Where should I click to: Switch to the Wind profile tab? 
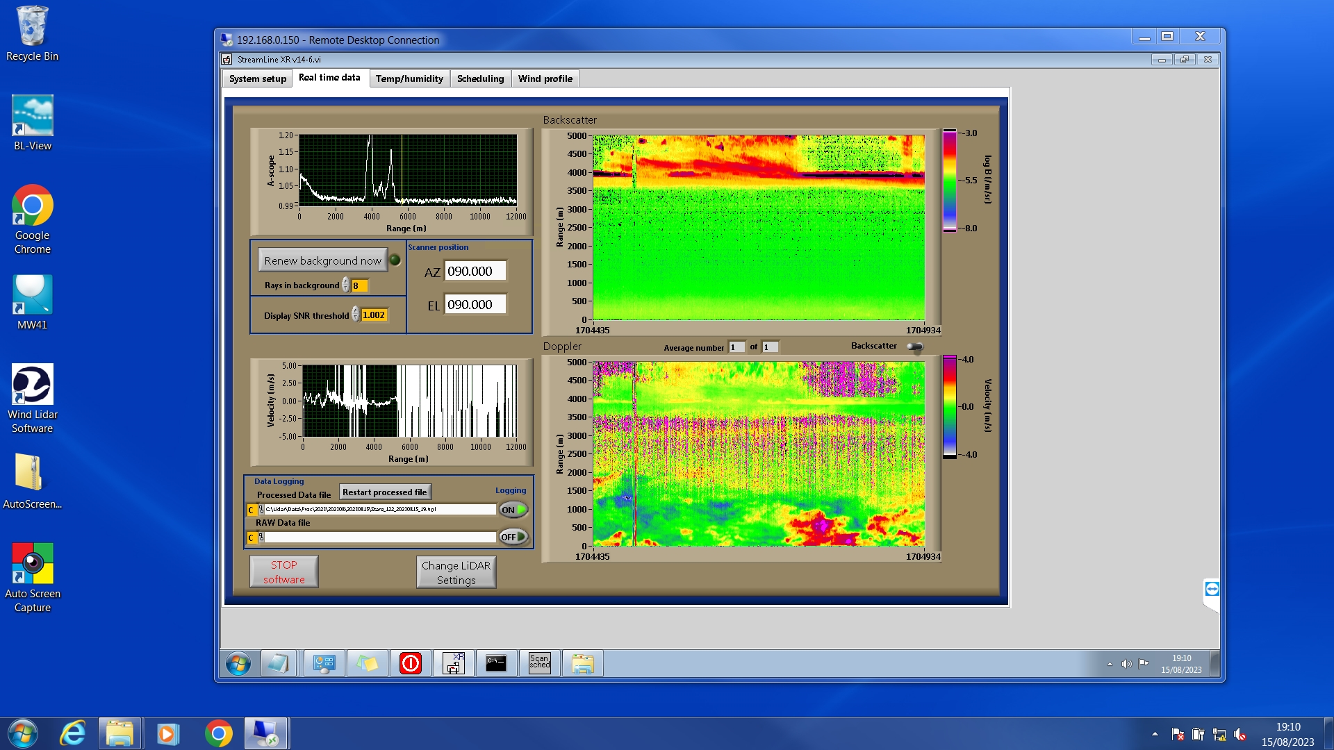(x=545, y=78)
